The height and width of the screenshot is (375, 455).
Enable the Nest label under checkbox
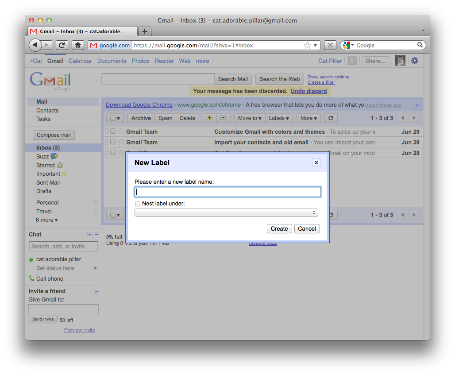[138, 204]
